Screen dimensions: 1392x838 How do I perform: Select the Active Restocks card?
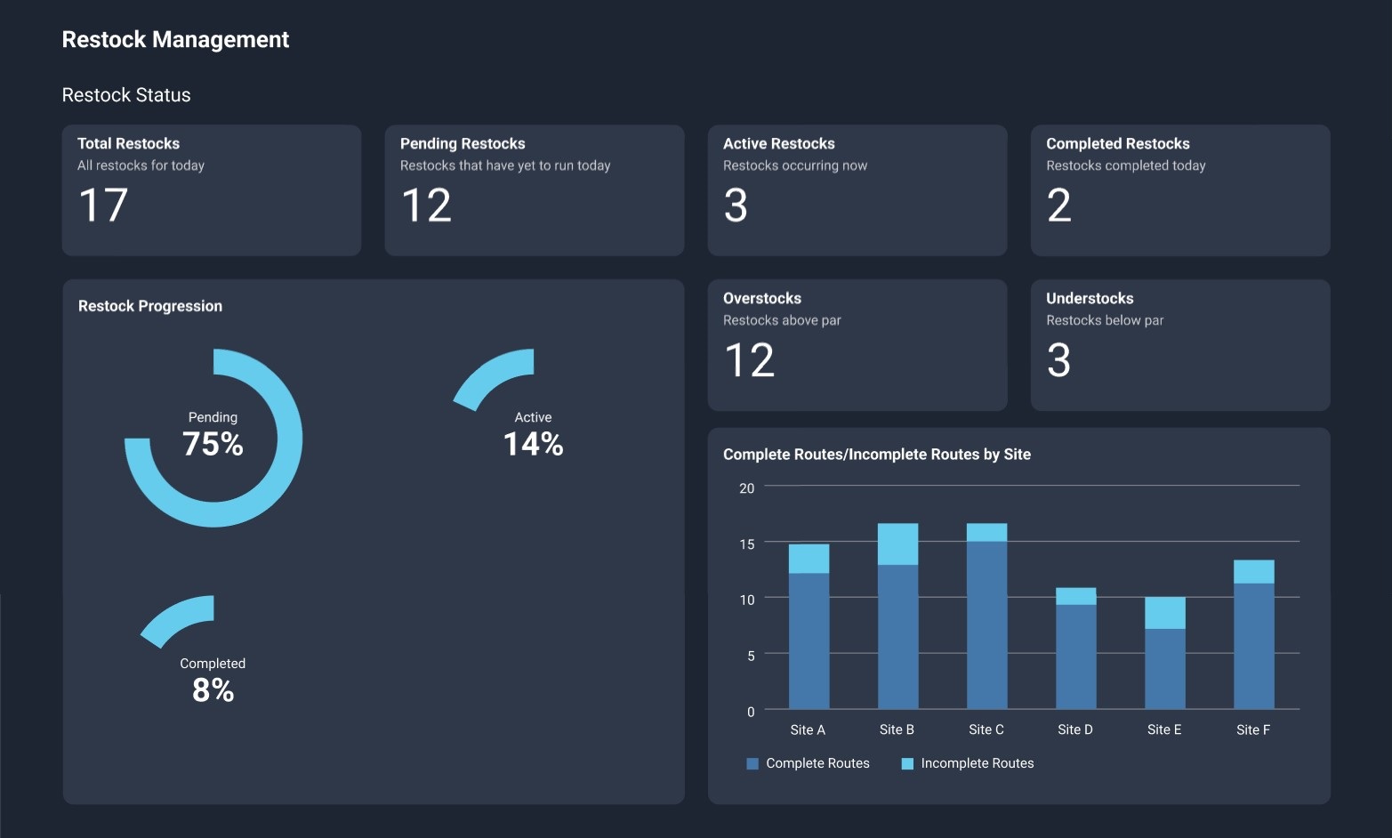click(x=857, y=190)
